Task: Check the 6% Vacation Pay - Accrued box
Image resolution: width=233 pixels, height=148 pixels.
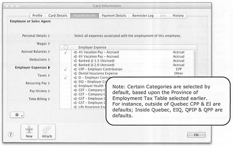Action: coord(65,57)
